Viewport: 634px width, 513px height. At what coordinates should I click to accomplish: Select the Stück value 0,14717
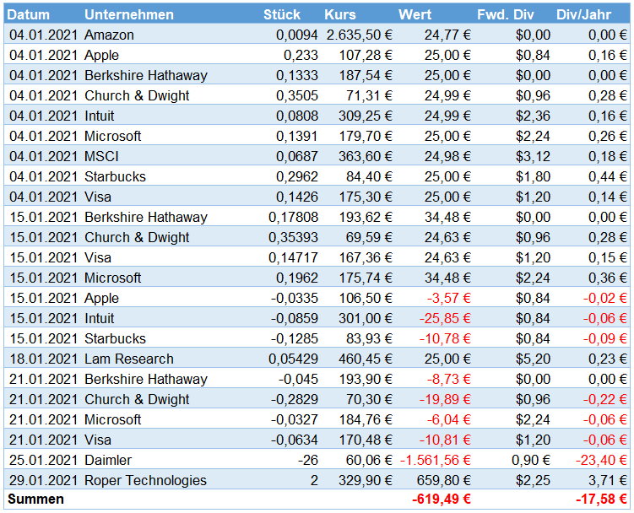[294, 257]
